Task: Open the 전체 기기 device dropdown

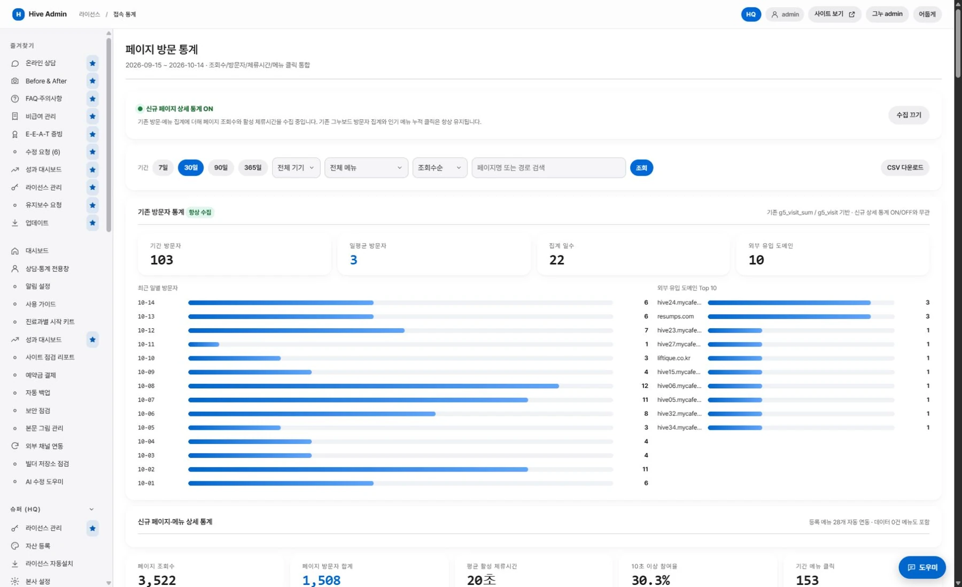Action: (296, 168)
